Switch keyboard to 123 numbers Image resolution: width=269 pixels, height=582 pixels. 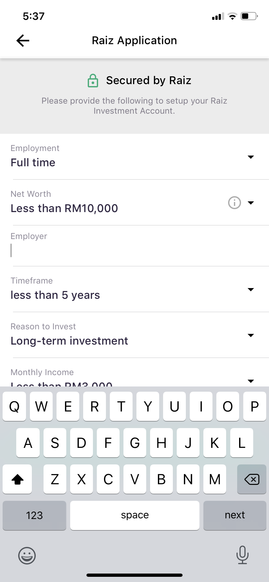(34, 515)
